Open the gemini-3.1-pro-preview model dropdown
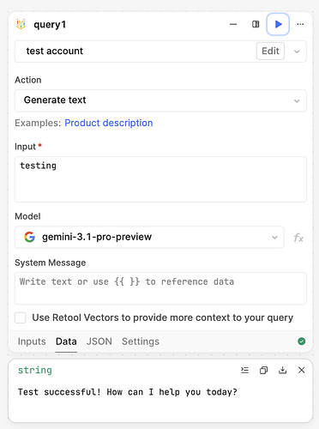 point(149,237)
